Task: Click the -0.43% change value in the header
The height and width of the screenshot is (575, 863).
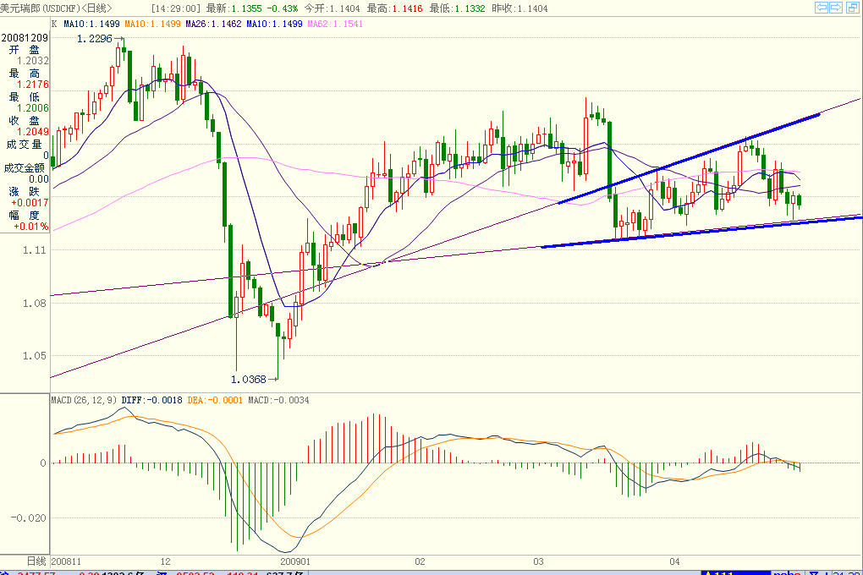Action: click(283, 8)
